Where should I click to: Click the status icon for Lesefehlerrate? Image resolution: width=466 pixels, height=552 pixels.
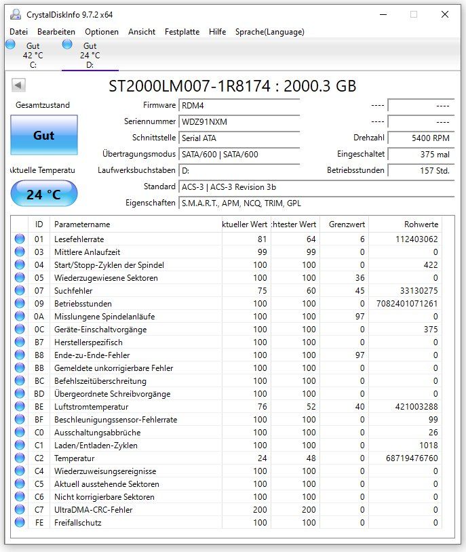coord(20,239)
